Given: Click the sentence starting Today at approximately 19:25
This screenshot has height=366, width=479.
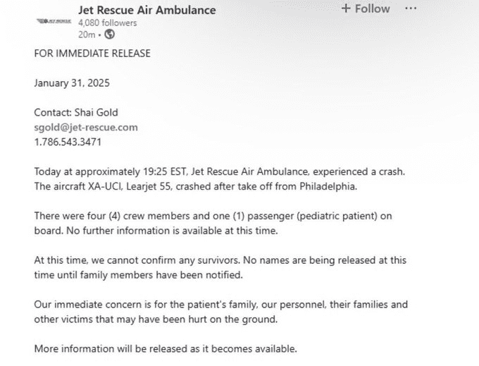Looking at the screenshot, I should (x=220, y=171).
